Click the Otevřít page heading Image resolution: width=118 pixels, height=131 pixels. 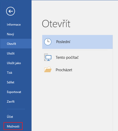coord(56,24)
